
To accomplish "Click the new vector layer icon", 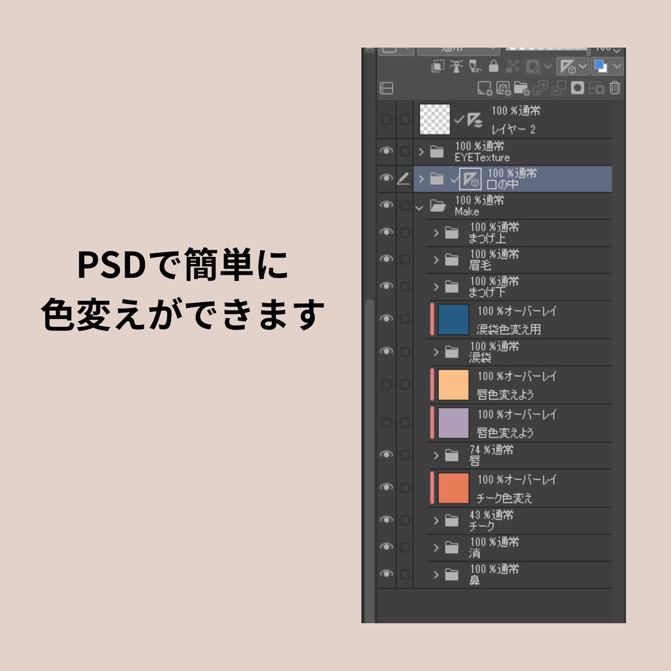I will (503, 88).
